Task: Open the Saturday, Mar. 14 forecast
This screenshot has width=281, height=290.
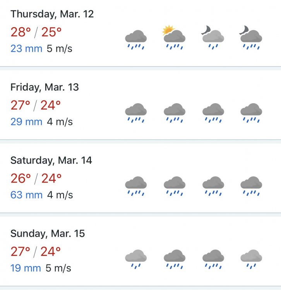Action: (x=51, y=160)
